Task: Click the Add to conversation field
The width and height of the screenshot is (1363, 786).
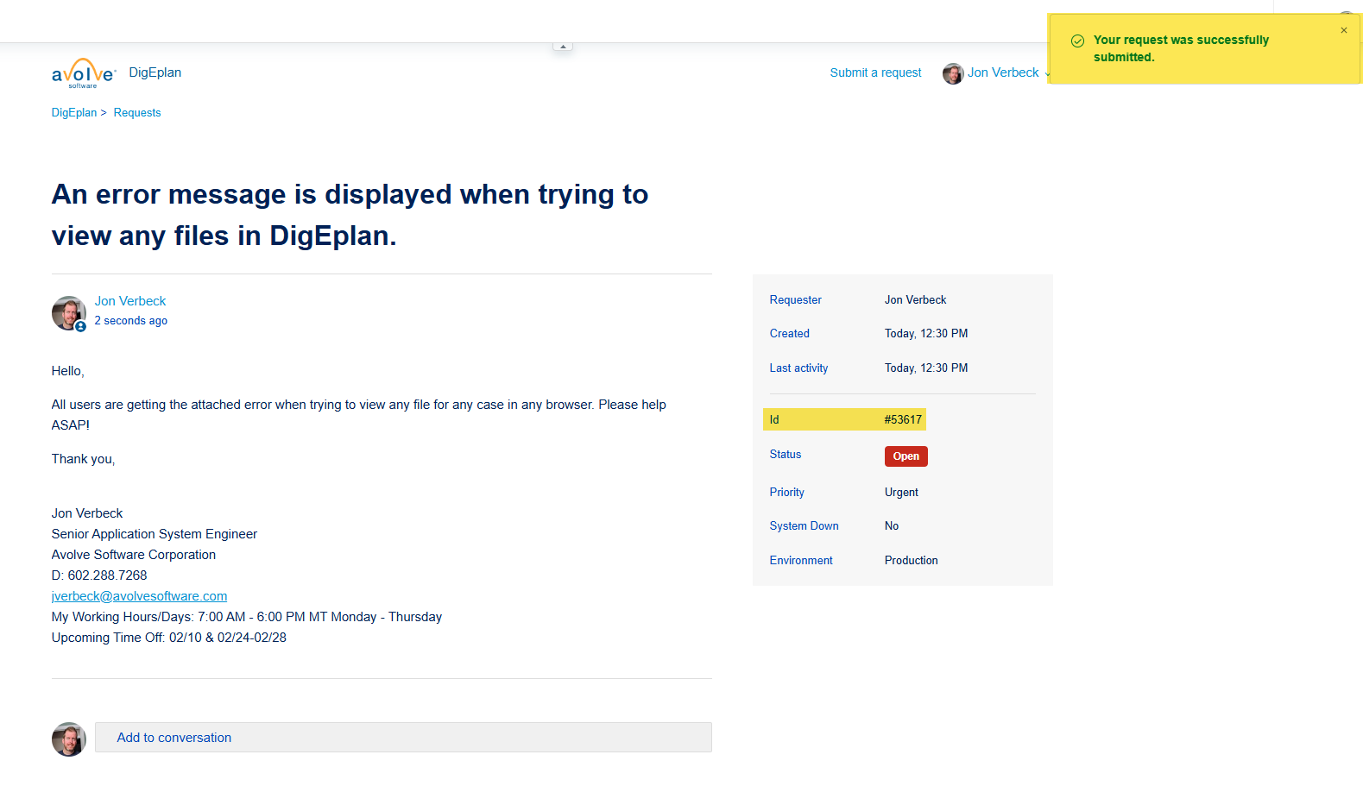Action: tap(403, 738)
